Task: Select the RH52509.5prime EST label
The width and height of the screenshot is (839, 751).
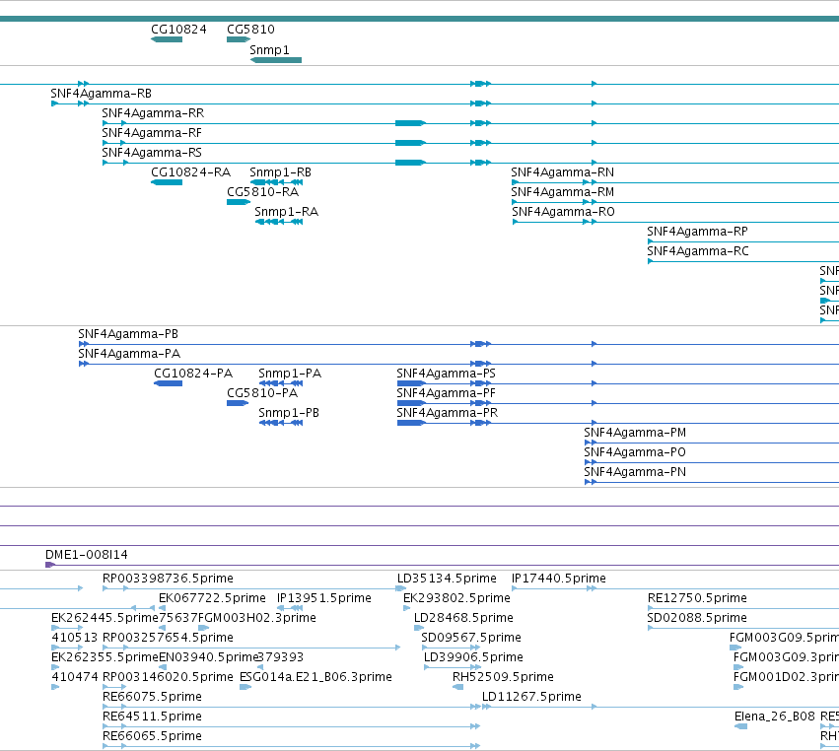Action: coord(503,677)
